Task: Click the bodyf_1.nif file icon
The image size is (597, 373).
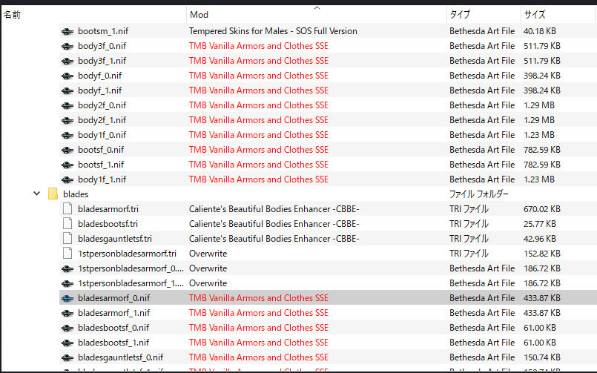Action: click(67, 90)
